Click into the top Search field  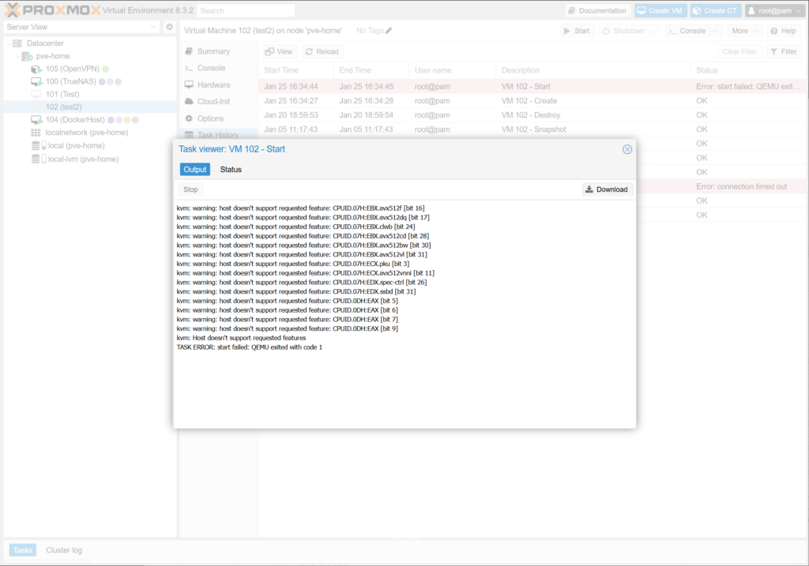tap(245, 11)
